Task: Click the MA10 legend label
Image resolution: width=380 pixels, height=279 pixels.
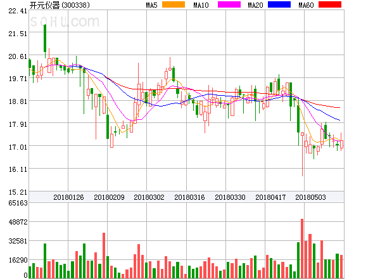Action: pos(201,5)
